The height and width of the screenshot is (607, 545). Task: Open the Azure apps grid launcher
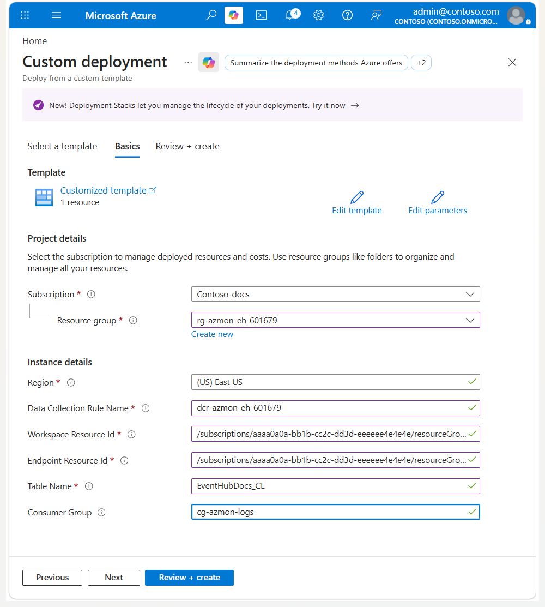point(25,15)
